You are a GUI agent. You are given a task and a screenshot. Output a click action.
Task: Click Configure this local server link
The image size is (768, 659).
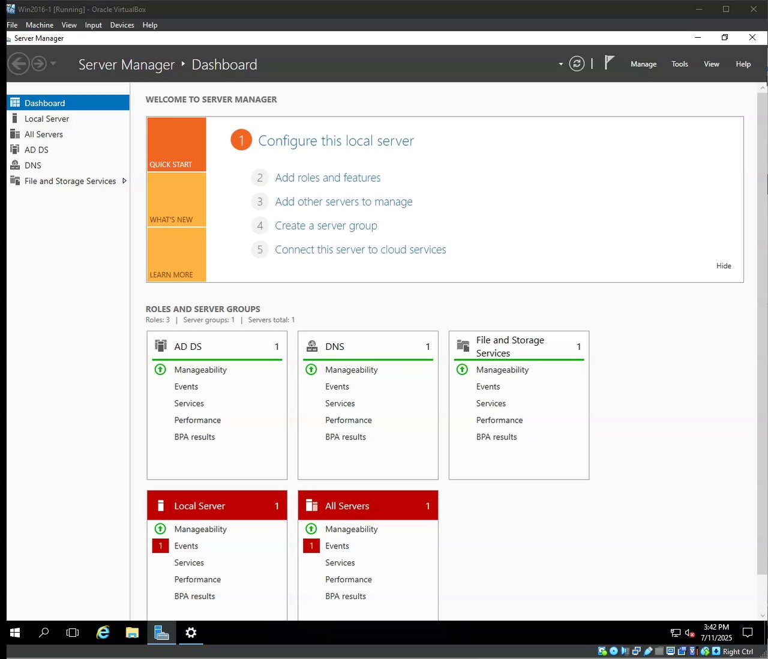point(336,140)
